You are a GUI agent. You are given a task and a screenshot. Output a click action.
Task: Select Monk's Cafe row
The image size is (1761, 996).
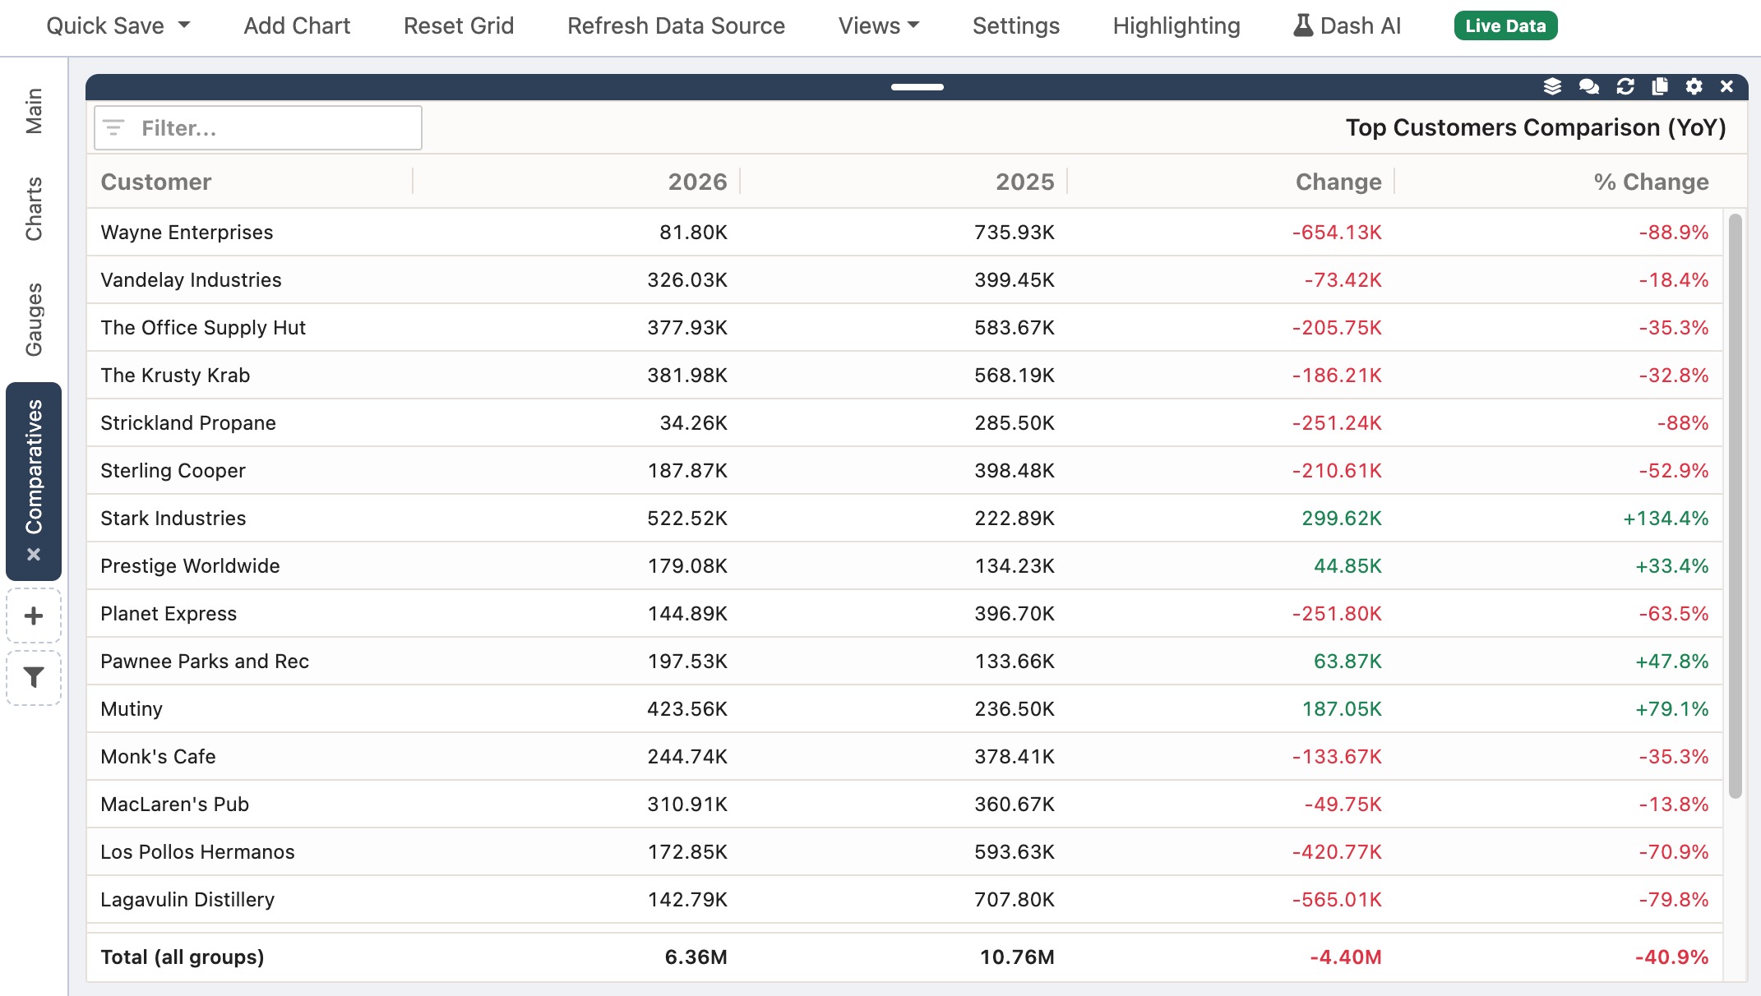[x=904, y=757]
